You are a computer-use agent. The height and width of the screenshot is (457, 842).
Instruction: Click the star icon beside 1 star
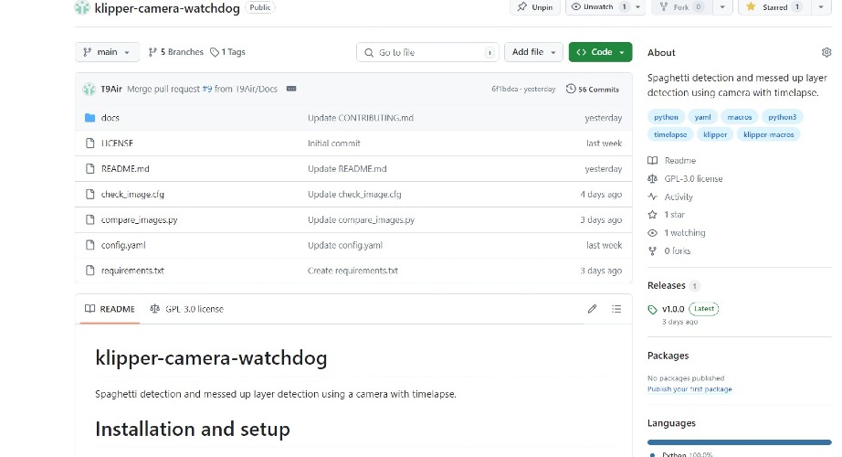tap(652, 215)
